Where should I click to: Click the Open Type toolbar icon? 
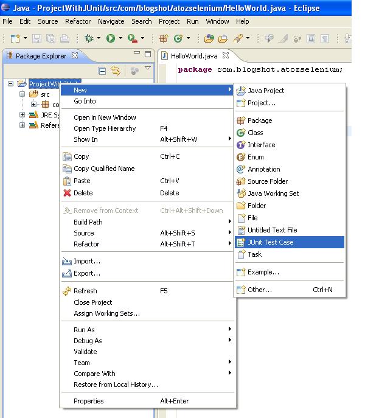209,39
